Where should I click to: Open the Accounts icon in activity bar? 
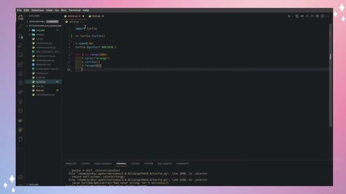click(21, 177)
